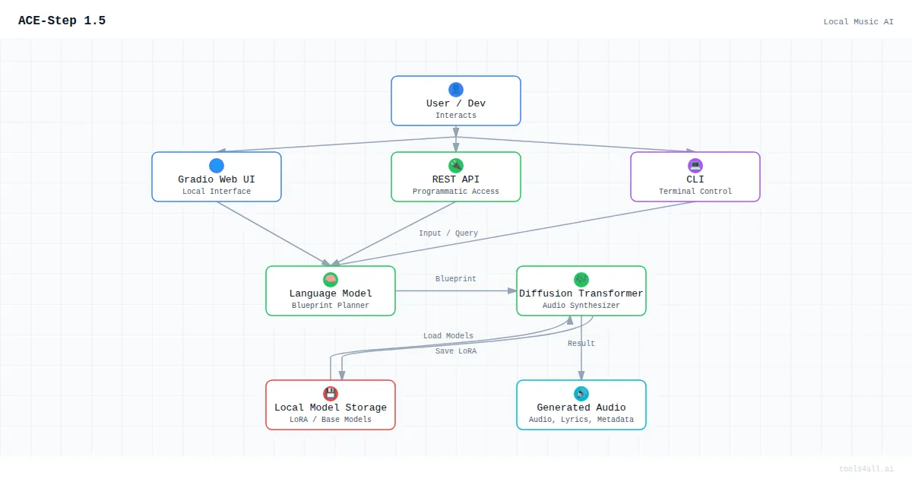Image resolution: width=912 pixels, height=479 pixels.
Task: Click the 'Local Music AI' header label
Action: pos(859,22)
